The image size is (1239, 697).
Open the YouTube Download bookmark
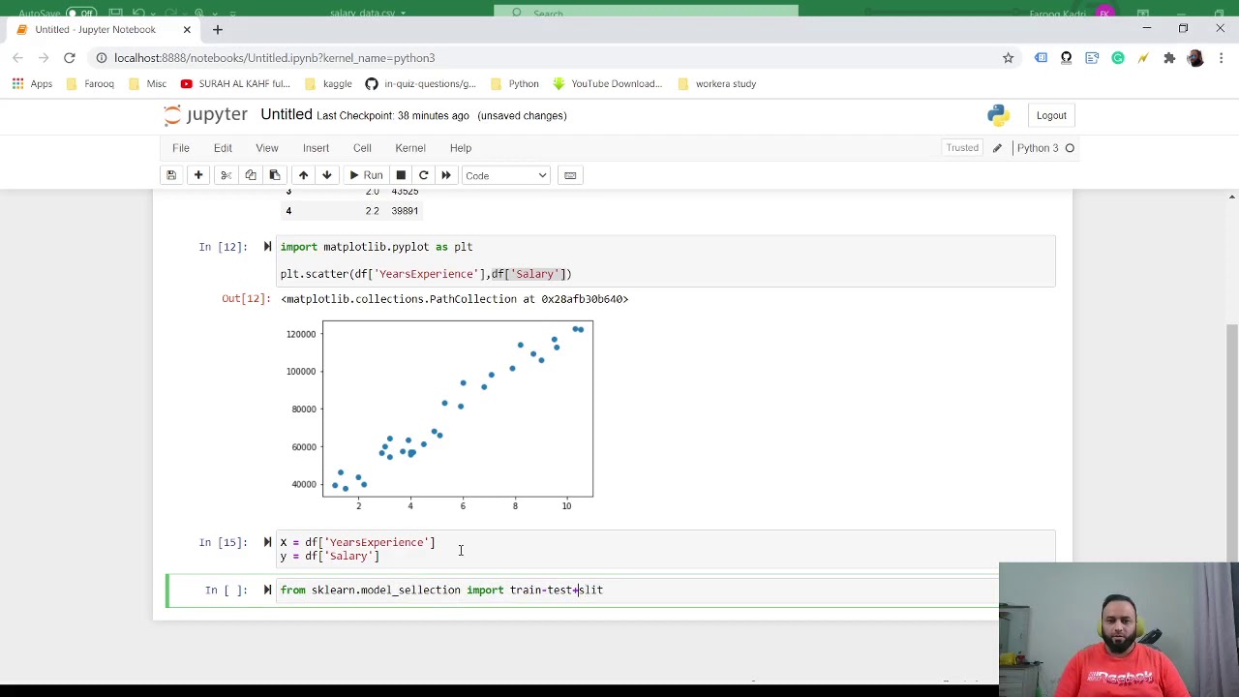[x=607, y=84]
